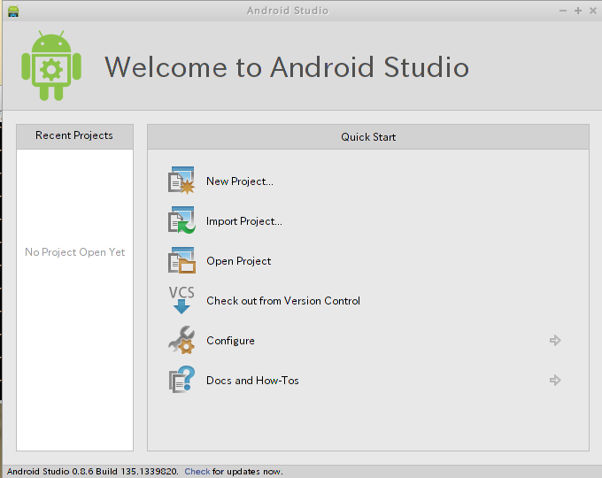The image size is (602, 478).
Task: Click the Check for updates link
Action: 197,472
